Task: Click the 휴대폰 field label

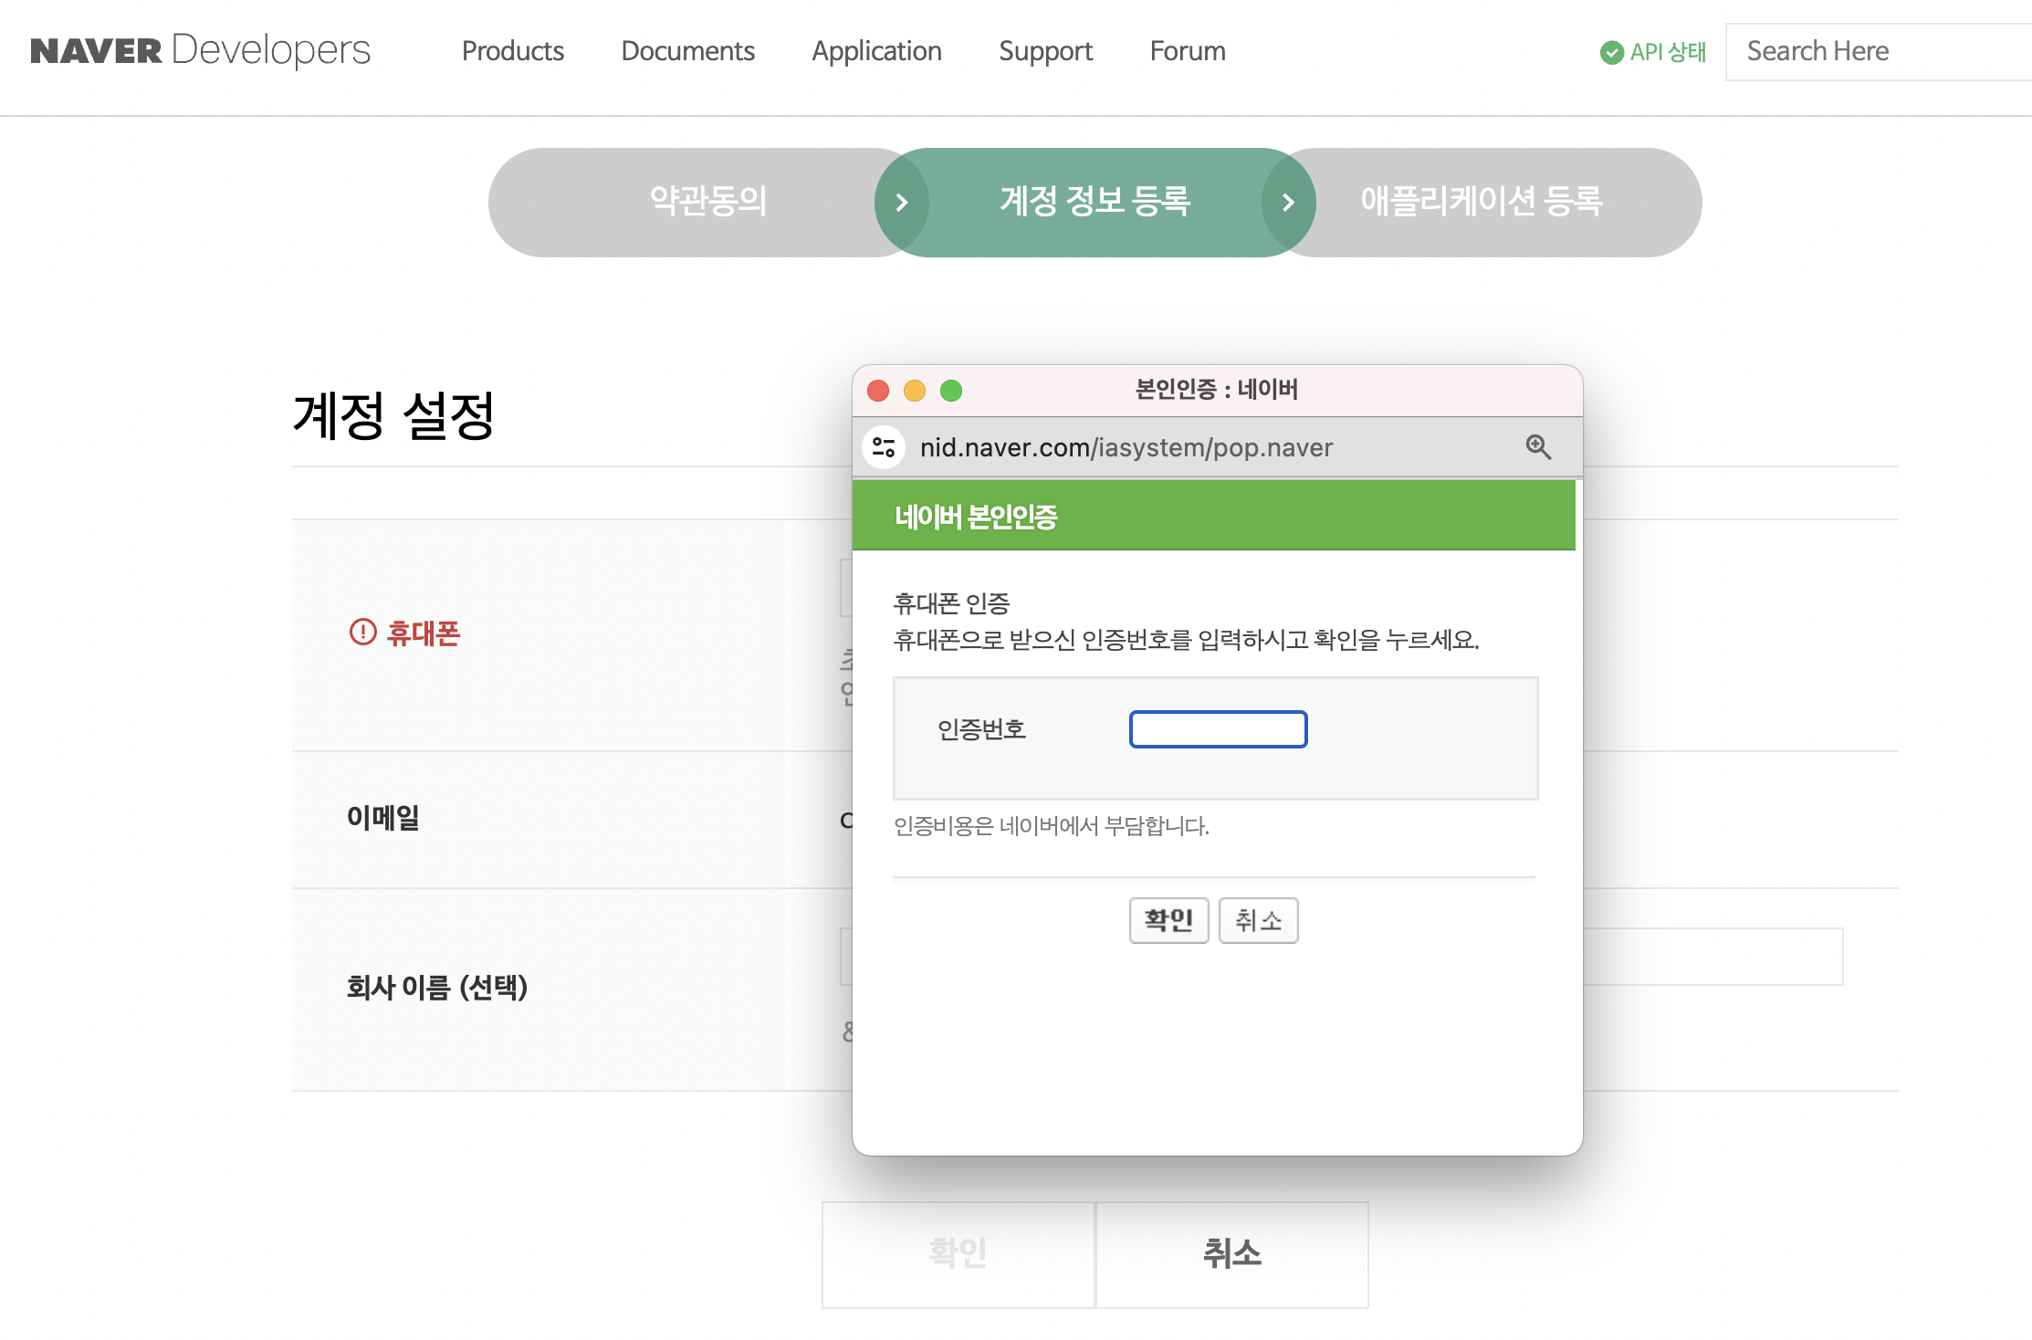Action: click(423, 633)
